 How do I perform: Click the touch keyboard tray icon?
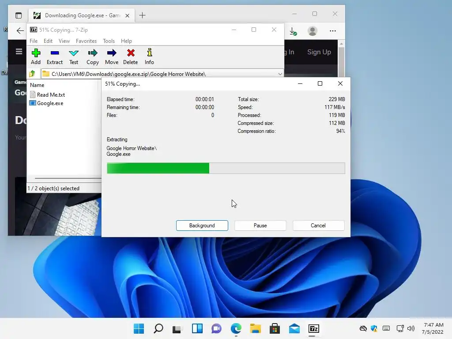(386, 328)
